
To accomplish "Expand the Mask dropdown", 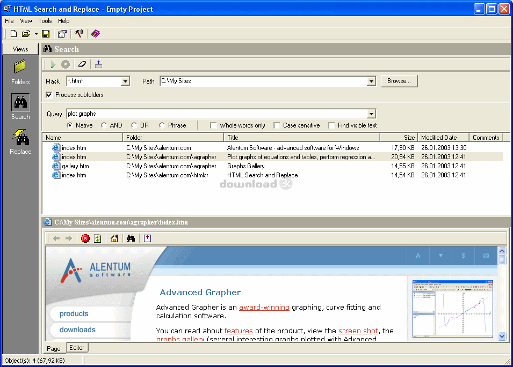I will coord(125,81).
